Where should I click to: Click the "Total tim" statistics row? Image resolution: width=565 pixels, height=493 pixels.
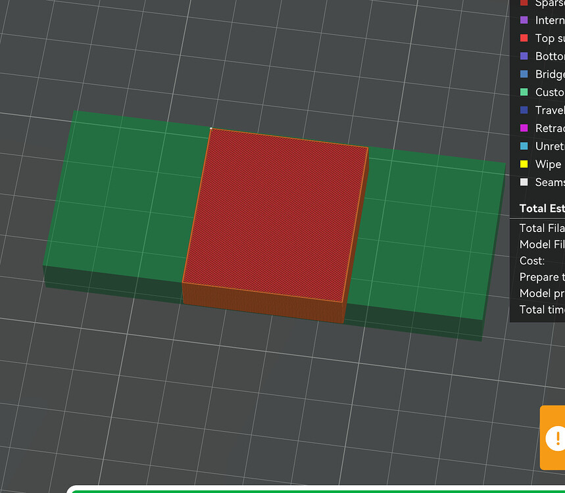pos(542,310)
